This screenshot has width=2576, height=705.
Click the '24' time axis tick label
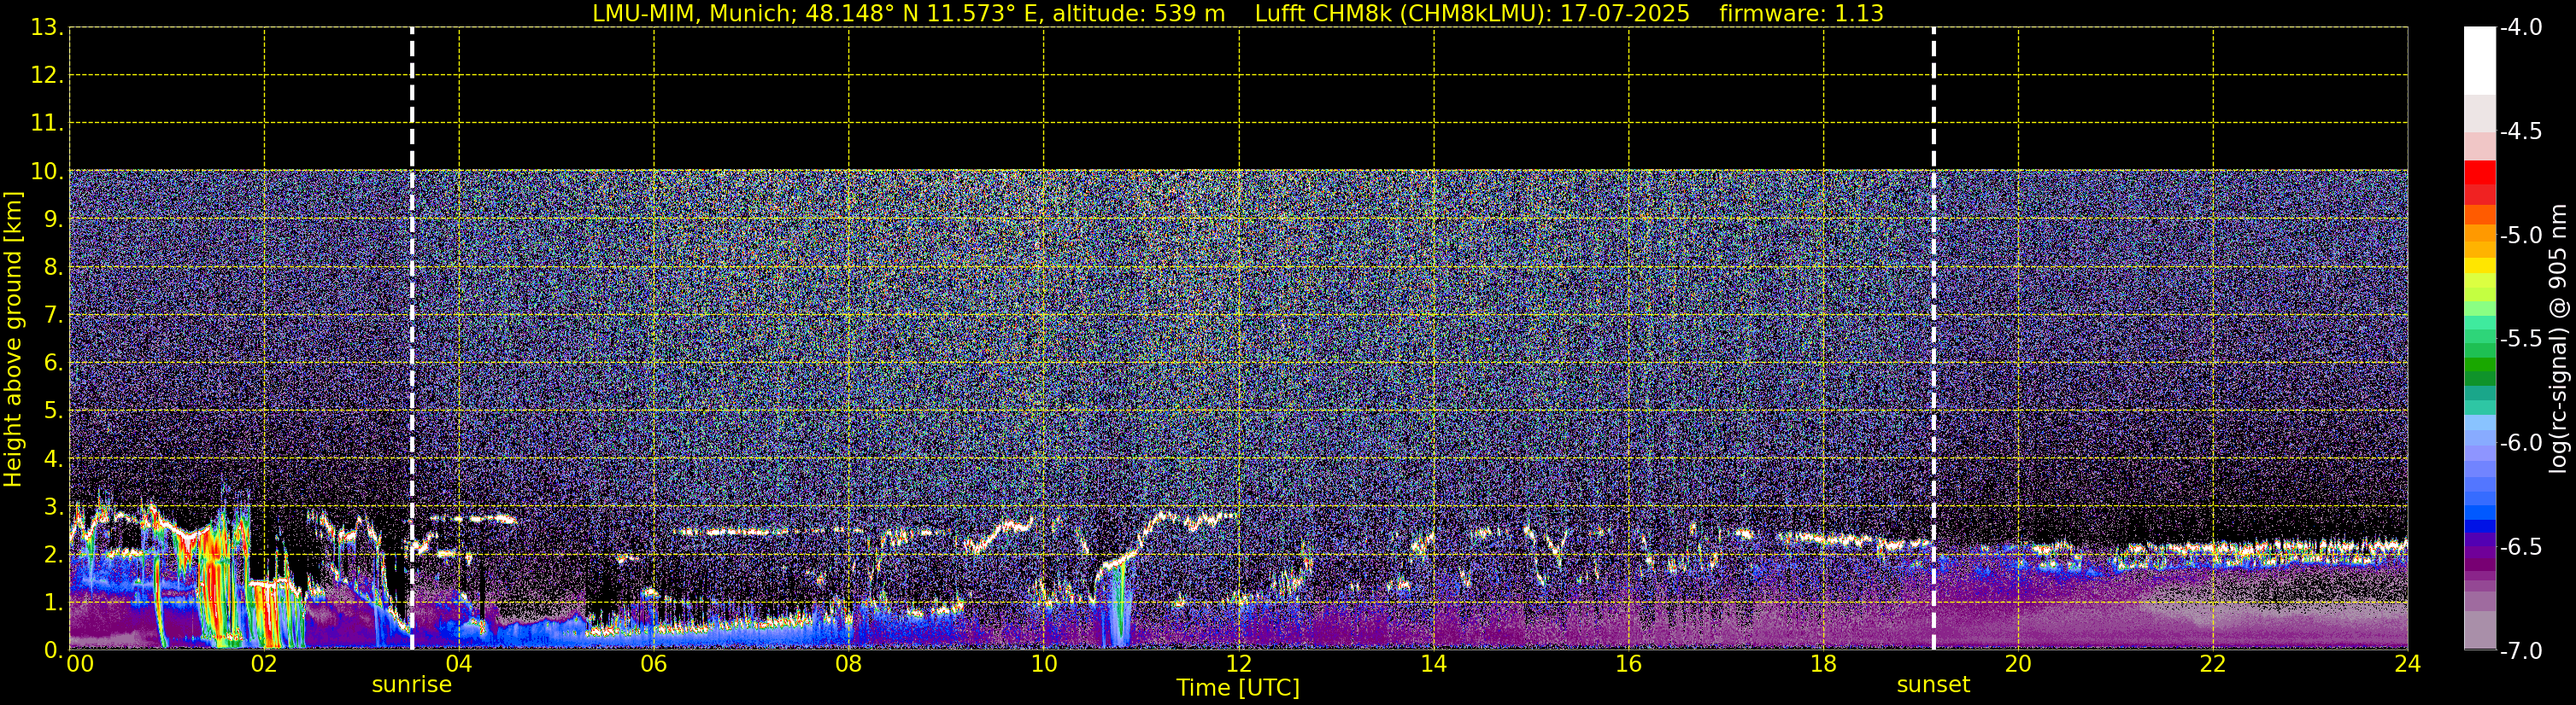pyautogui.click(x=2407, y=664)
